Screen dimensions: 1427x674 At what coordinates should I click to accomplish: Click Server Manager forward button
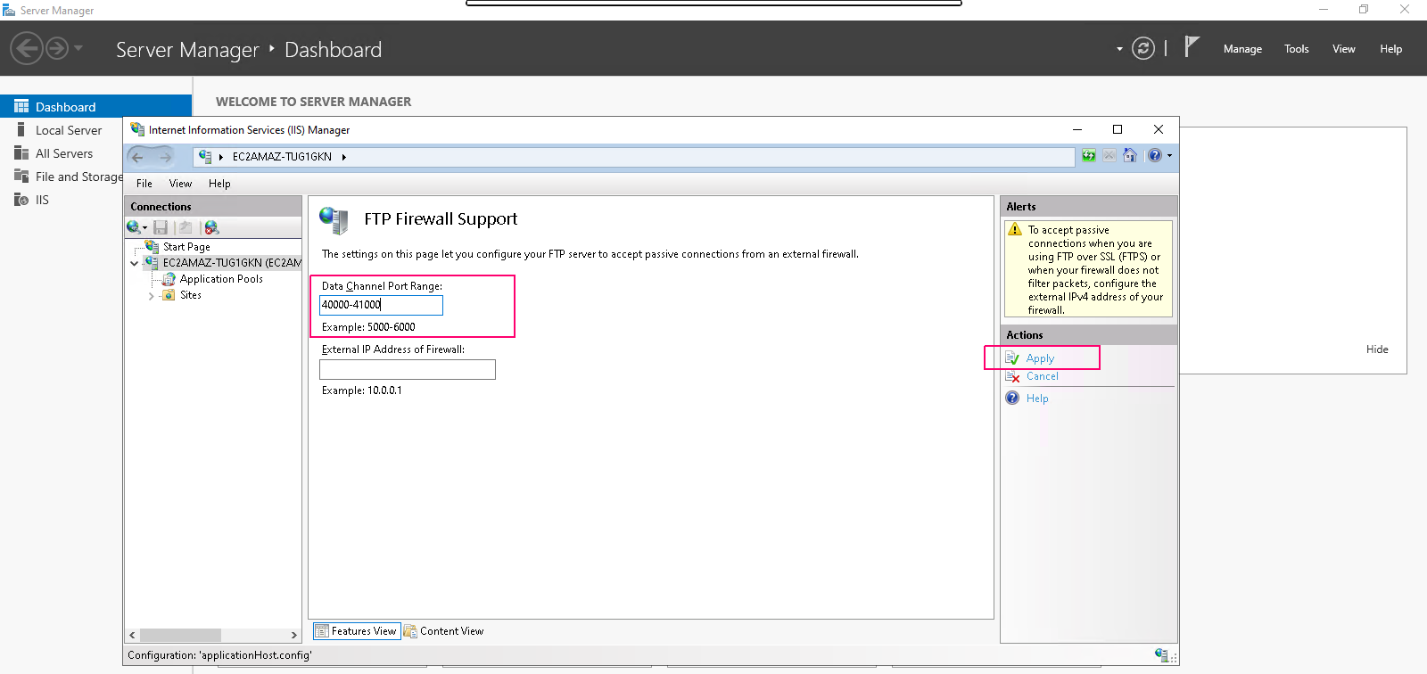[57, 48]
